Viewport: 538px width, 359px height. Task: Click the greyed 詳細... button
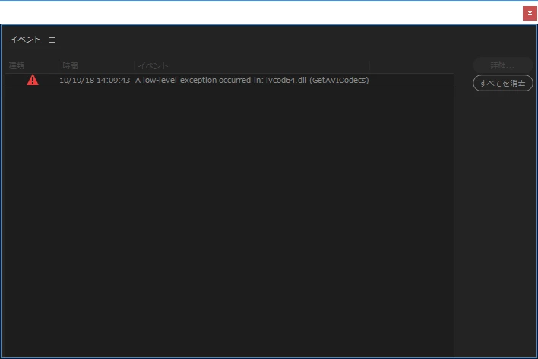tap(502, 65)
